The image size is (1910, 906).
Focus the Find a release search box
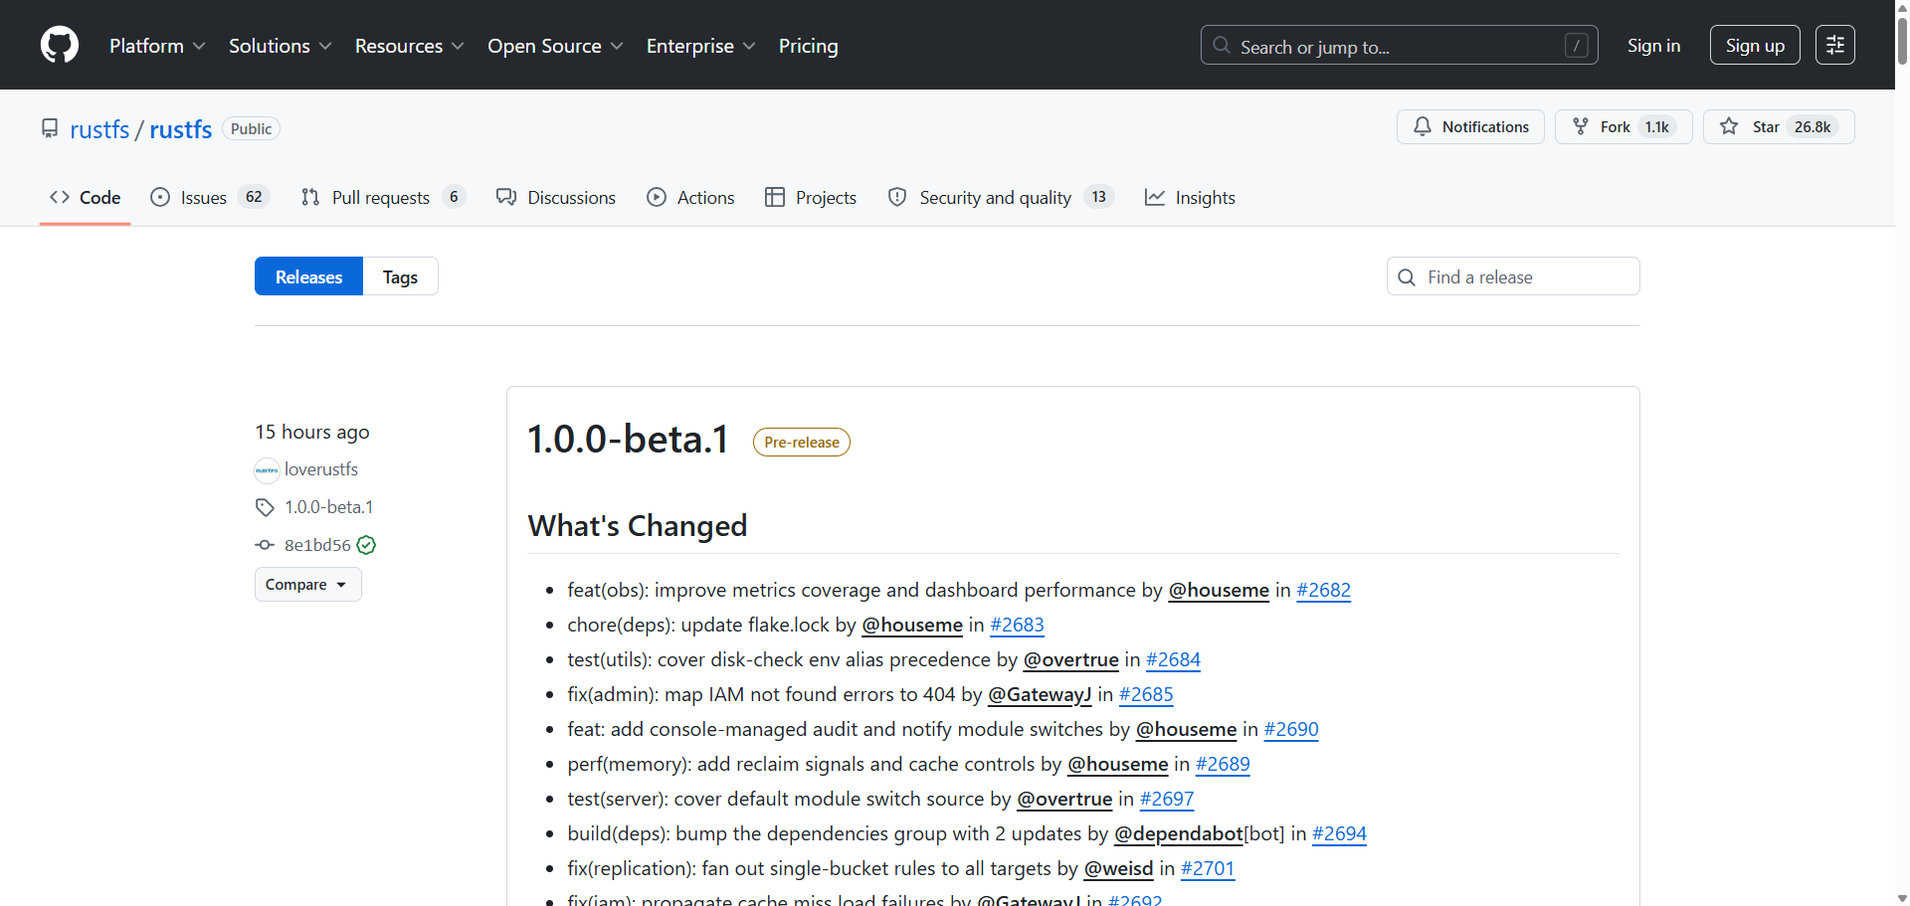tap(1513, 276)
